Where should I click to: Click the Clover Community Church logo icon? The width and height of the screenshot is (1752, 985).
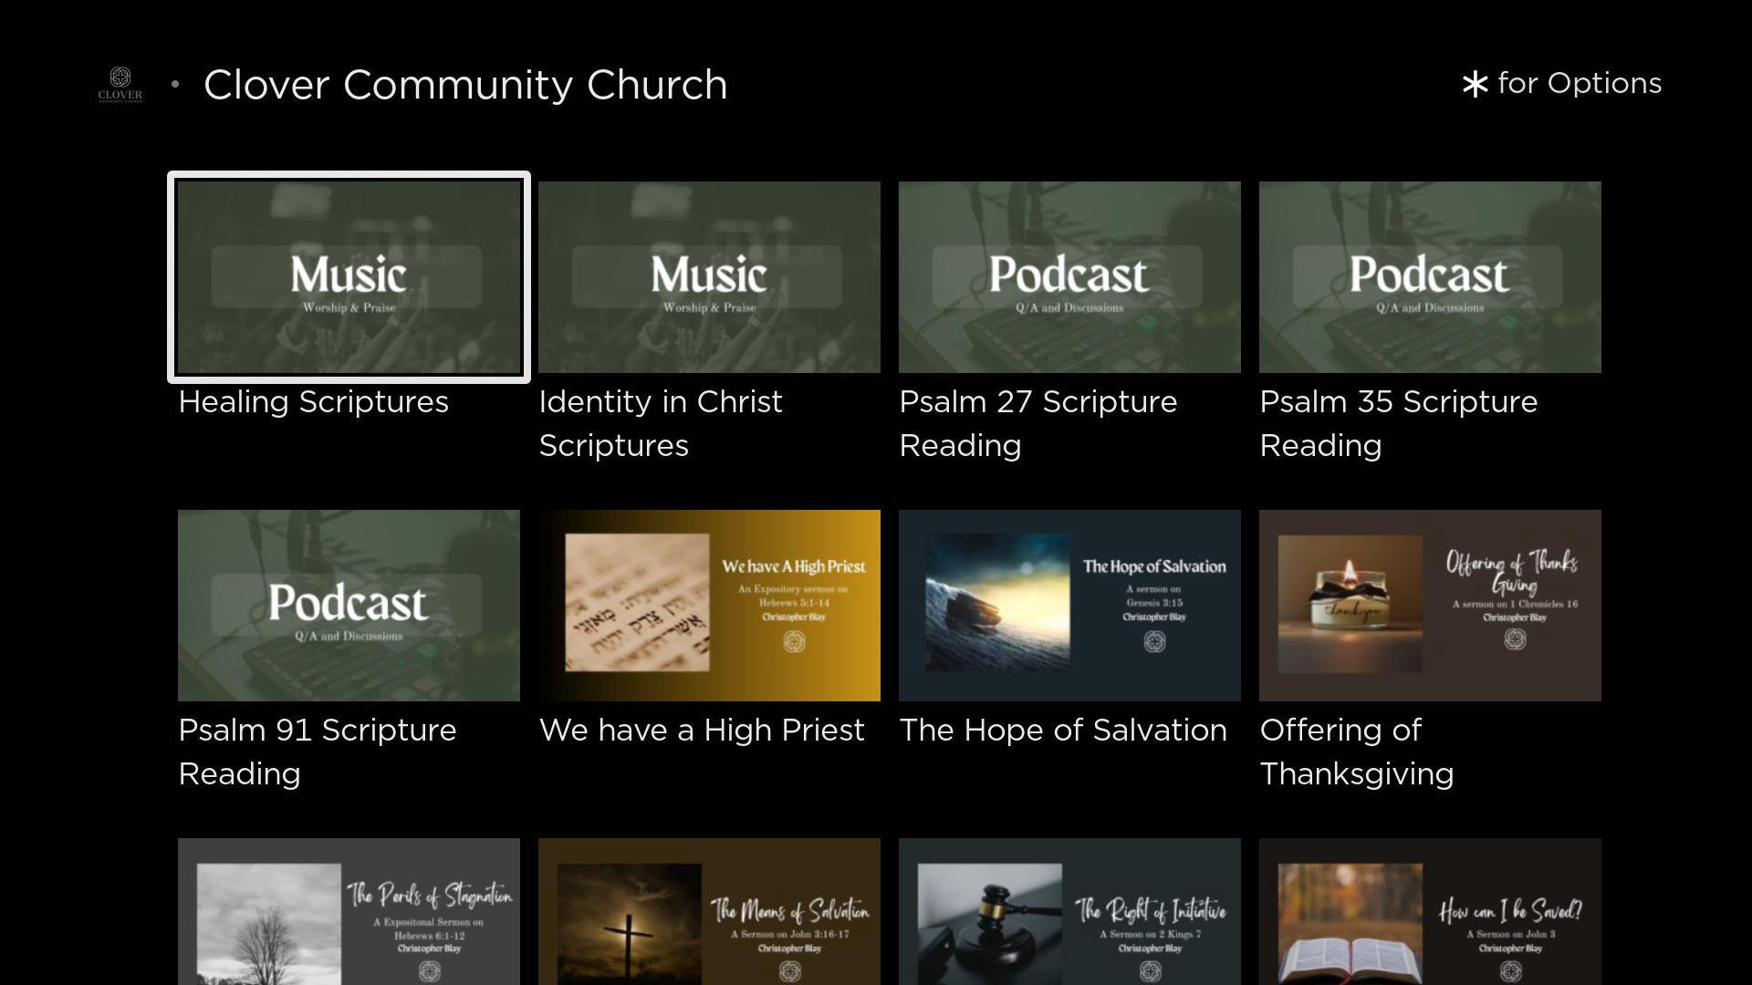point(120,85)
